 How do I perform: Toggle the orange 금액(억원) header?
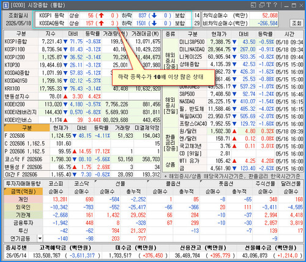pyautogui.click(x=23, y=192)
